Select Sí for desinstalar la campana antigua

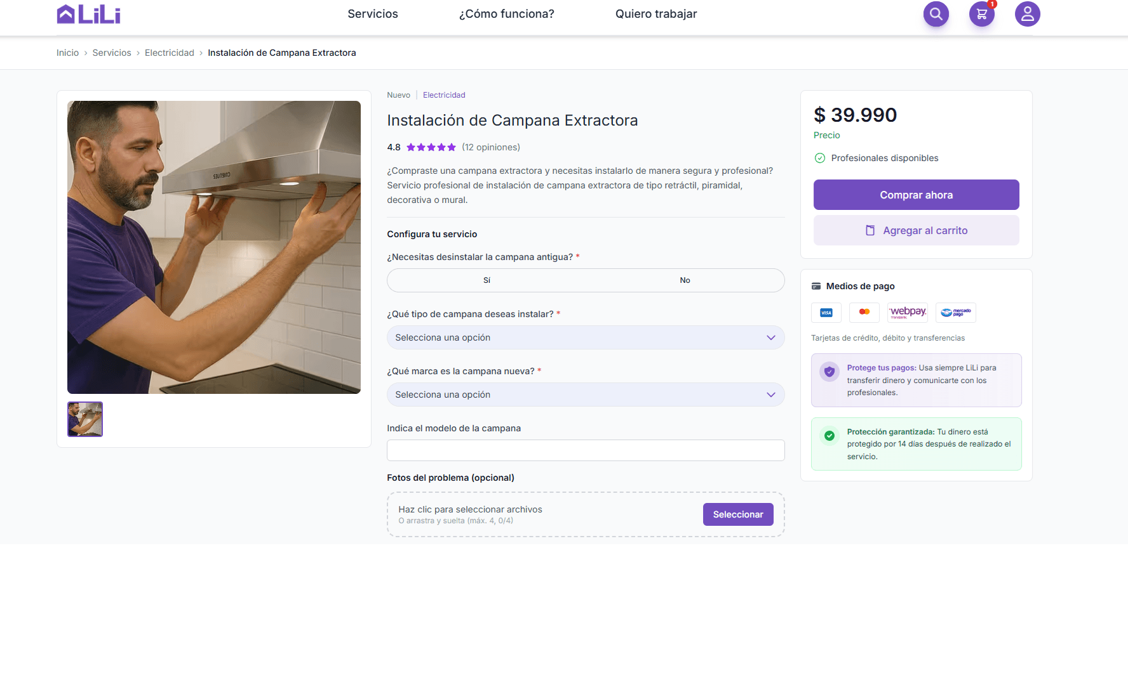coord(487,280)
